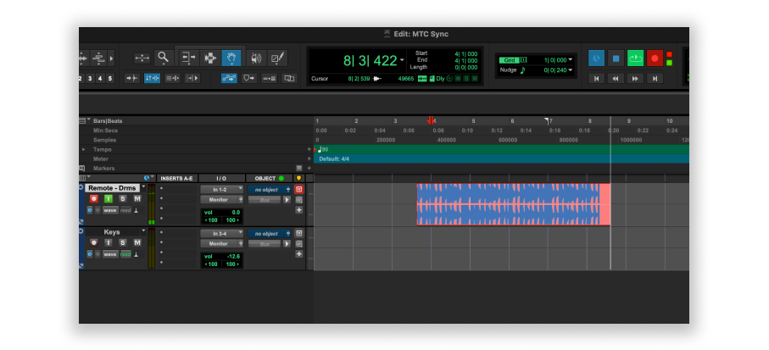The image size is (769, 350).
Task: Click the blue Online sync button
Action: (596, 58)
